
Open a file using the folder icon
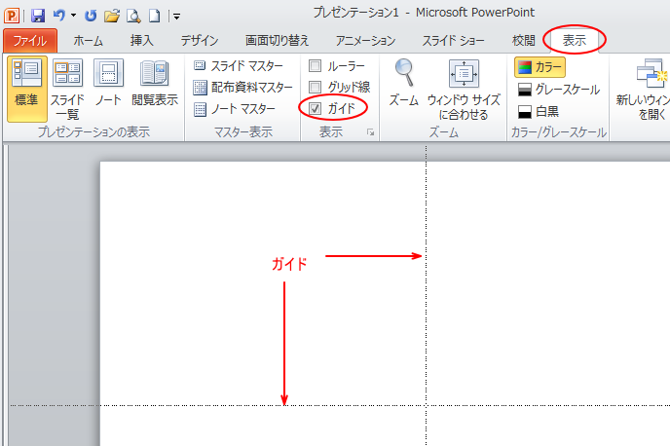pyautogui.click(x=112, y=16)
